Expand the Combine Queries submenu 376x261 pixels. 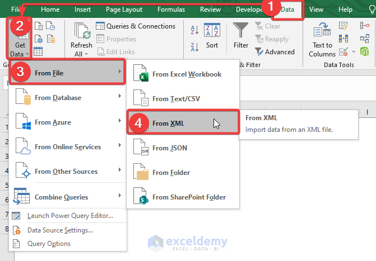point(67,197)
